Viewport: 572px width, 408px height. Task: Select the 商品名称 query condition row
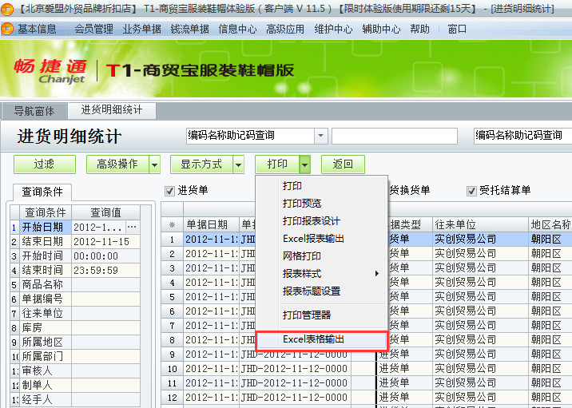[x=75, y=285]
